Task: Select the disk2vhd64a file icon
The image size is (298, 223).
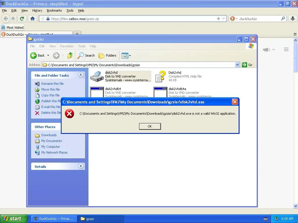Action: (160, 92)
